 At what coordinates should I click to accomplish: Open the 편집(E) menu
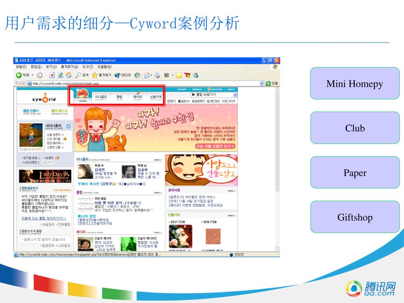tap(36, 67)
